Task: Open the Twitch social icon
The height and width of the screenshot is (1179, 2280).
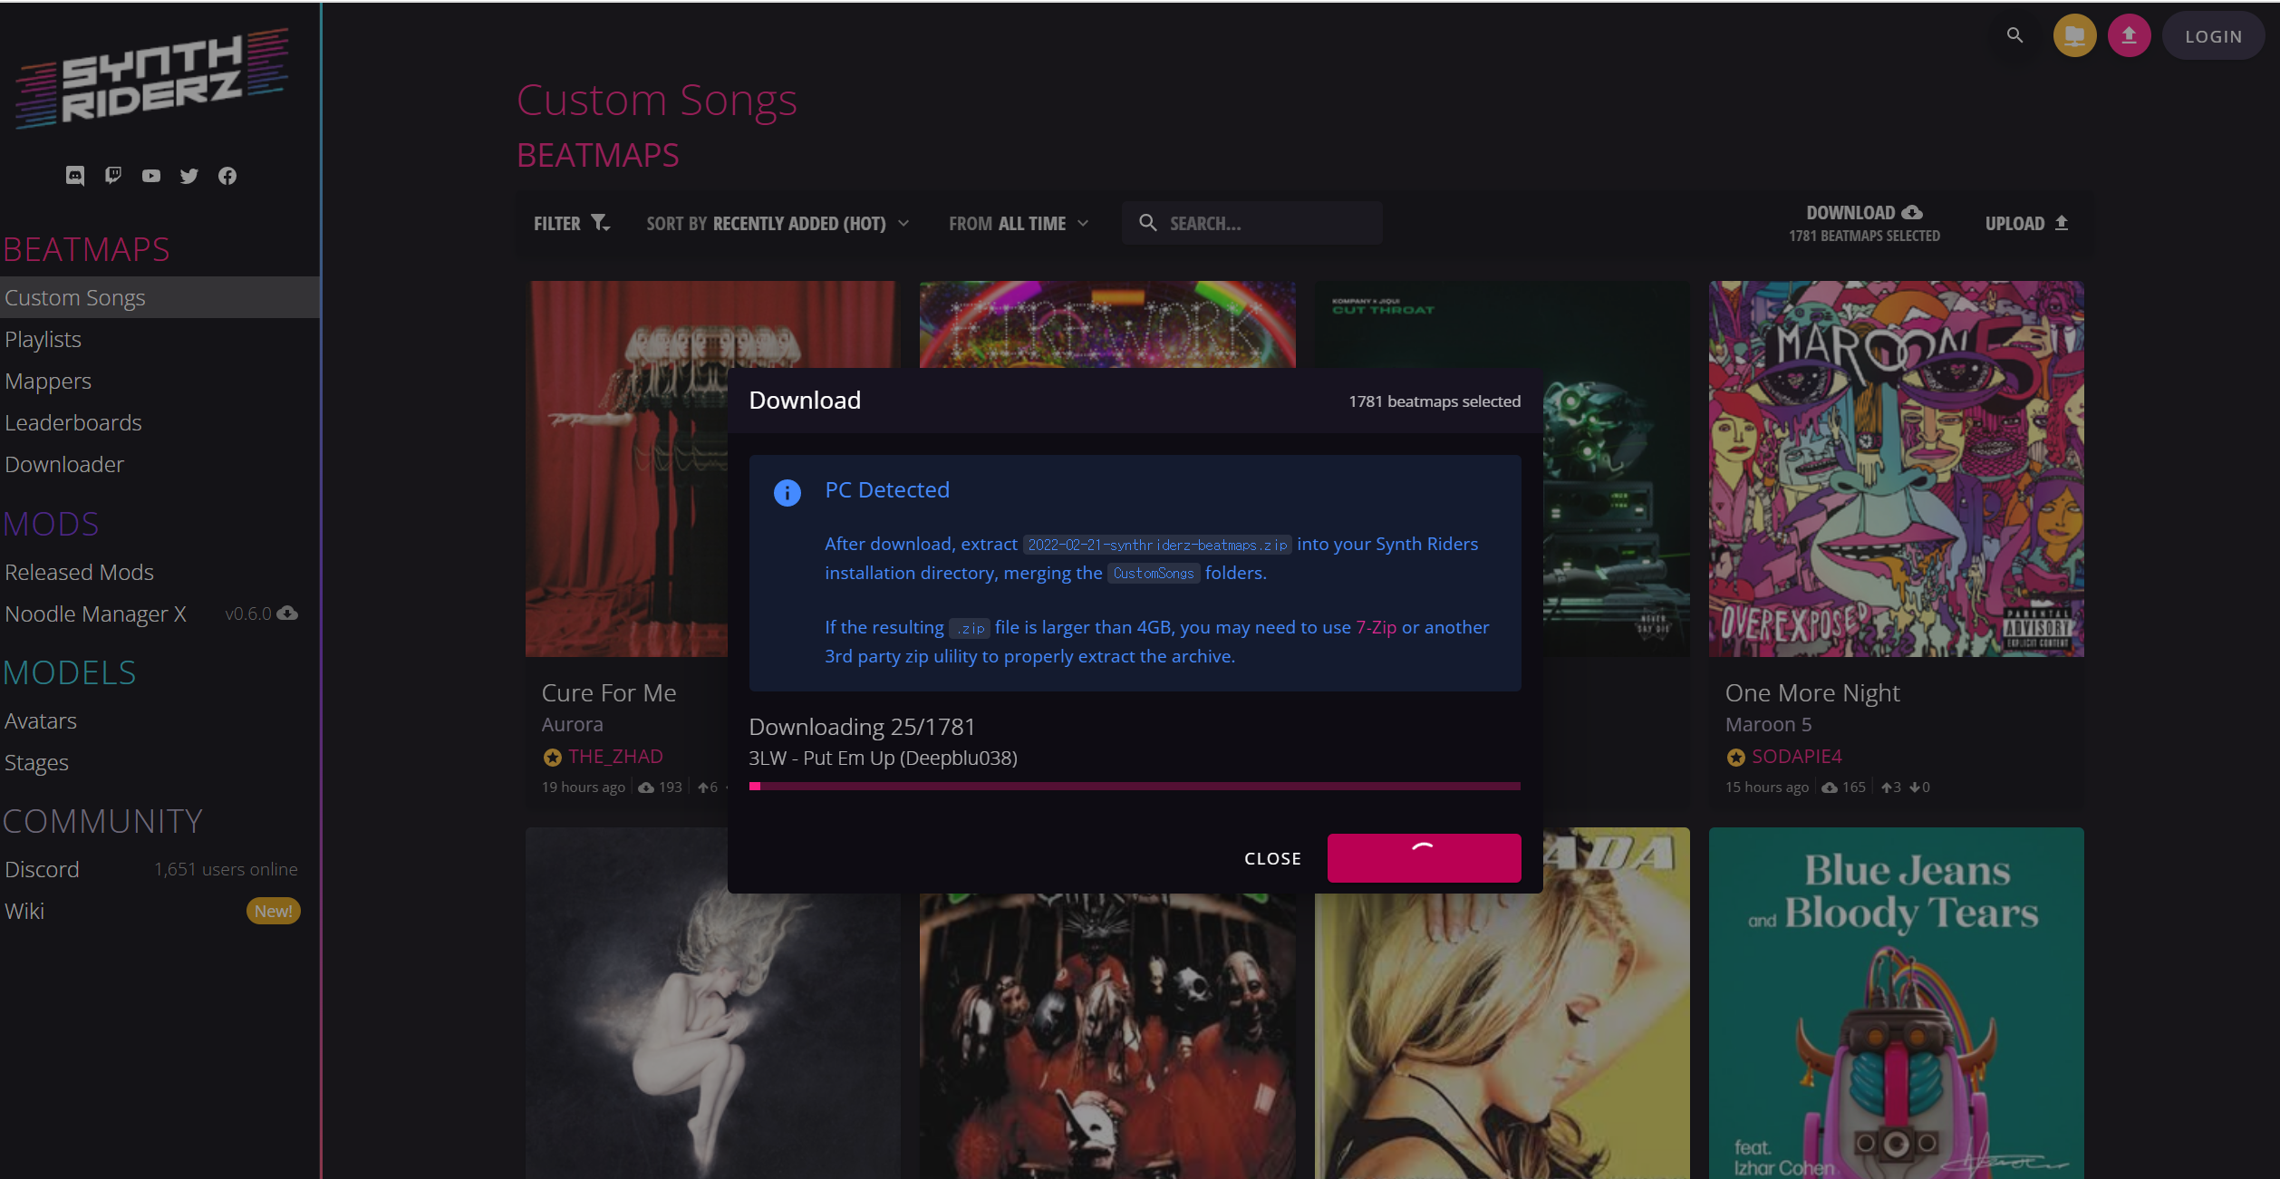Action: coord(113,176)
